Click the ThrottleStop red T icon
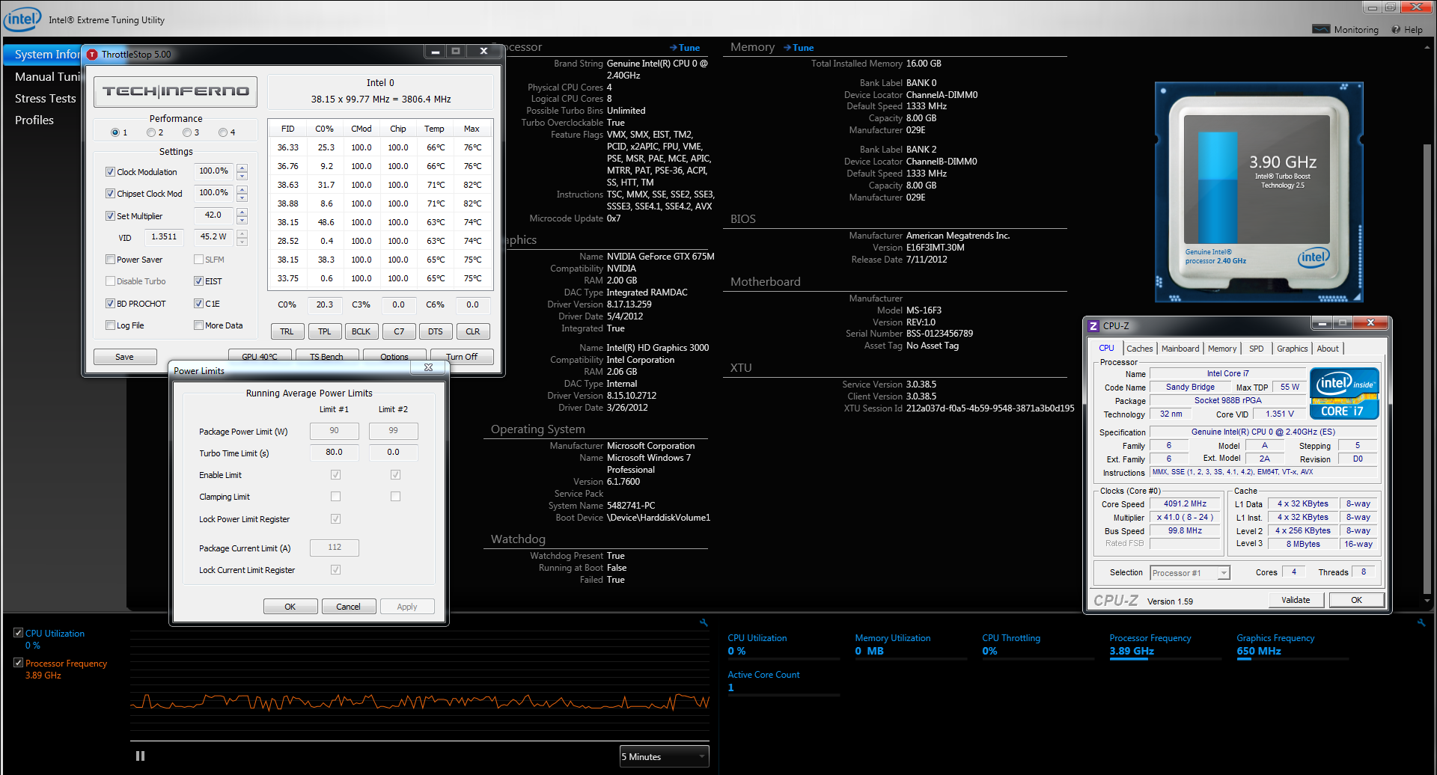 [92, 55]
